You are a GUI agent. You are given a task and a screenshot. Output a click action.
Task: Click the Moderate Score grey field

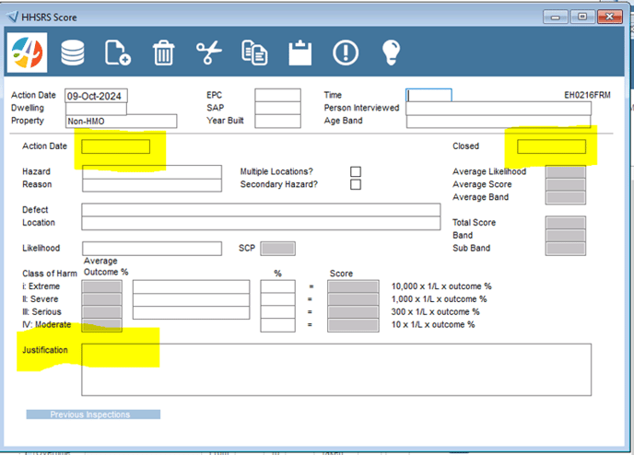click(353, 325)
